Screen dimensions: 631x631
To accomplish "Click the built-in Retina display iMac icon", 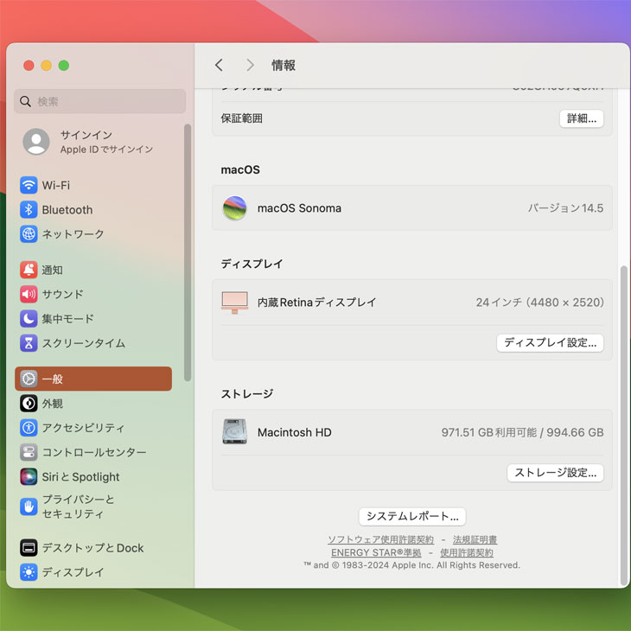I will point(234,303).
